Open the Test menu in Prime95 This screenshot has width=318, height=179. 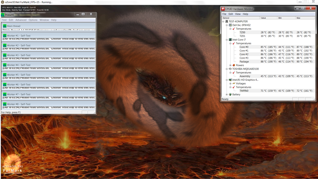[x=4, y=20]
